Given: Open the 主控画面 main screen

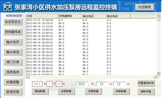Looking at the screenshot, I should tap(144, 7).
